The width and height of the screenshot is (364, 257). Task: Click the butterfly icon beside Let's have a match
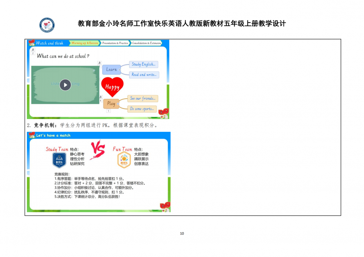[32, 135]
